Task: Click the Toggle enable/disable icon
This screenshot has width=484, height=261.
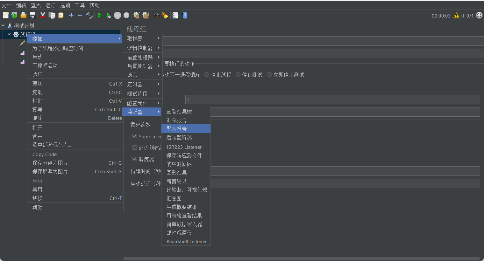Action: click(x=89, y=15)
